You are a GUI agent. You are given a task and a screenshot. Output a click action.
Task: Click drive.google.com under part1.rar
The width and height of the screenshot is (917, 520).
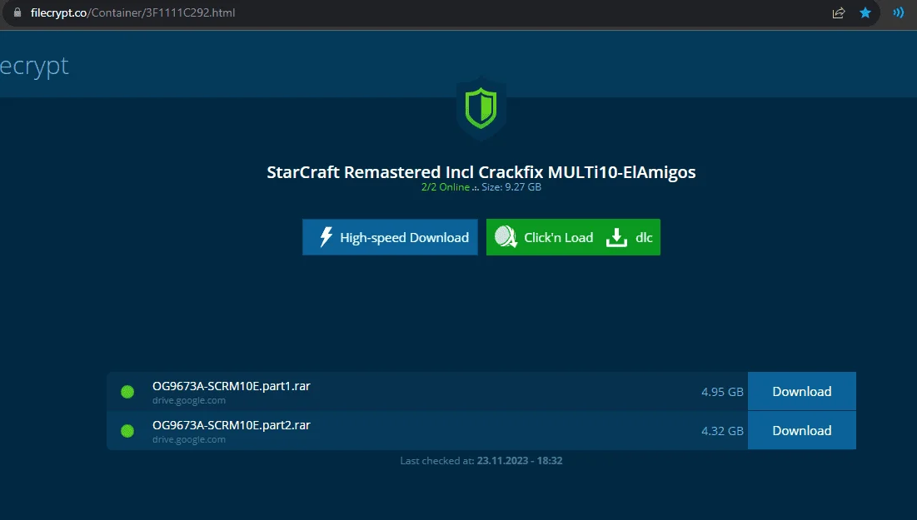pyautogui.click(x=189, y=401)
